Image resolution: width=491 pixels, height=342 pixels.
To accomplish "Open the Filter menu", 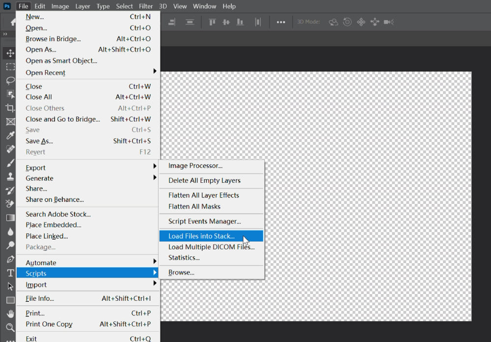I will [x=146, y=6].
